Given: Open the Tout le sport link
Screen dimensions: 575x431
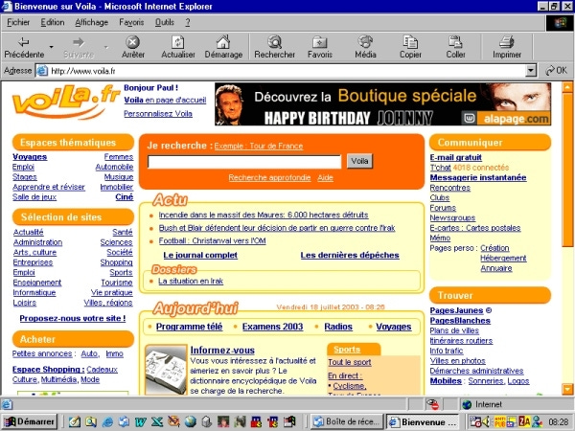Looking at the screenshot, I should (350, 362).
